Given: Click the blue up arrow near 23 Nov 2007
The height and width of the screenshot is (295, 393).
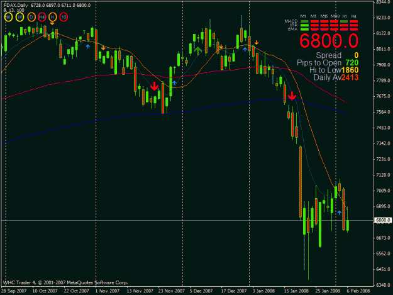Looking at the screenshot, I should click(174, 82).
